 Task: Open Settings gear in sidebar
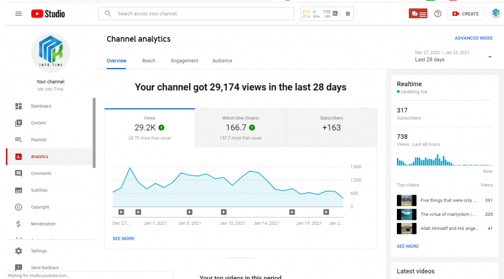tap(19, 251)
